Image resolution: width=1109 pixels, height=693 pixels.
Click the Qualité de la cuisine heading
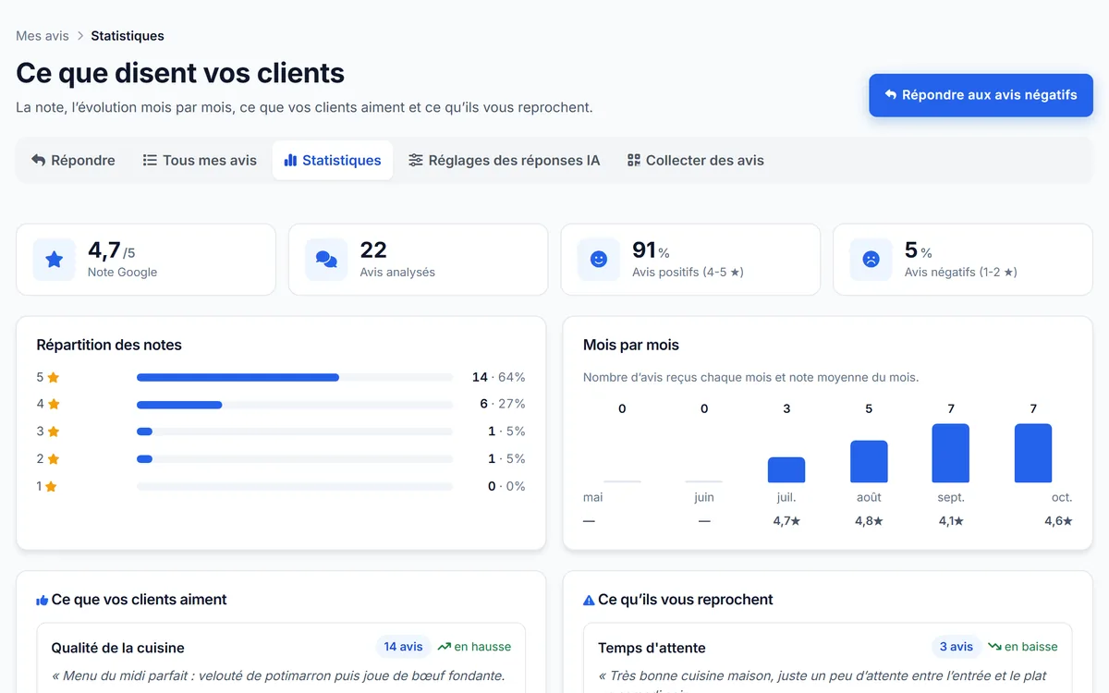[117, 648]
